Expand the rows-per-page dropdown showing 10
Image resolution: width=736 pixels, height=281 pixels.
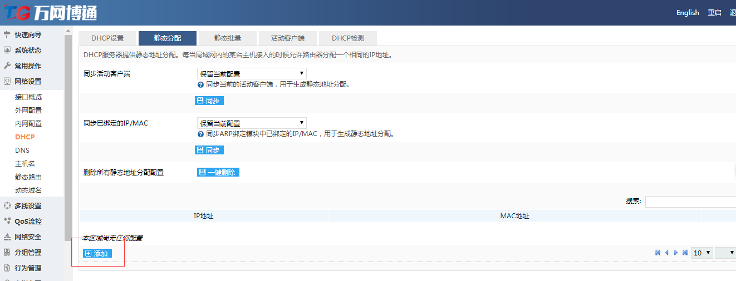click(x=702, y=253)
